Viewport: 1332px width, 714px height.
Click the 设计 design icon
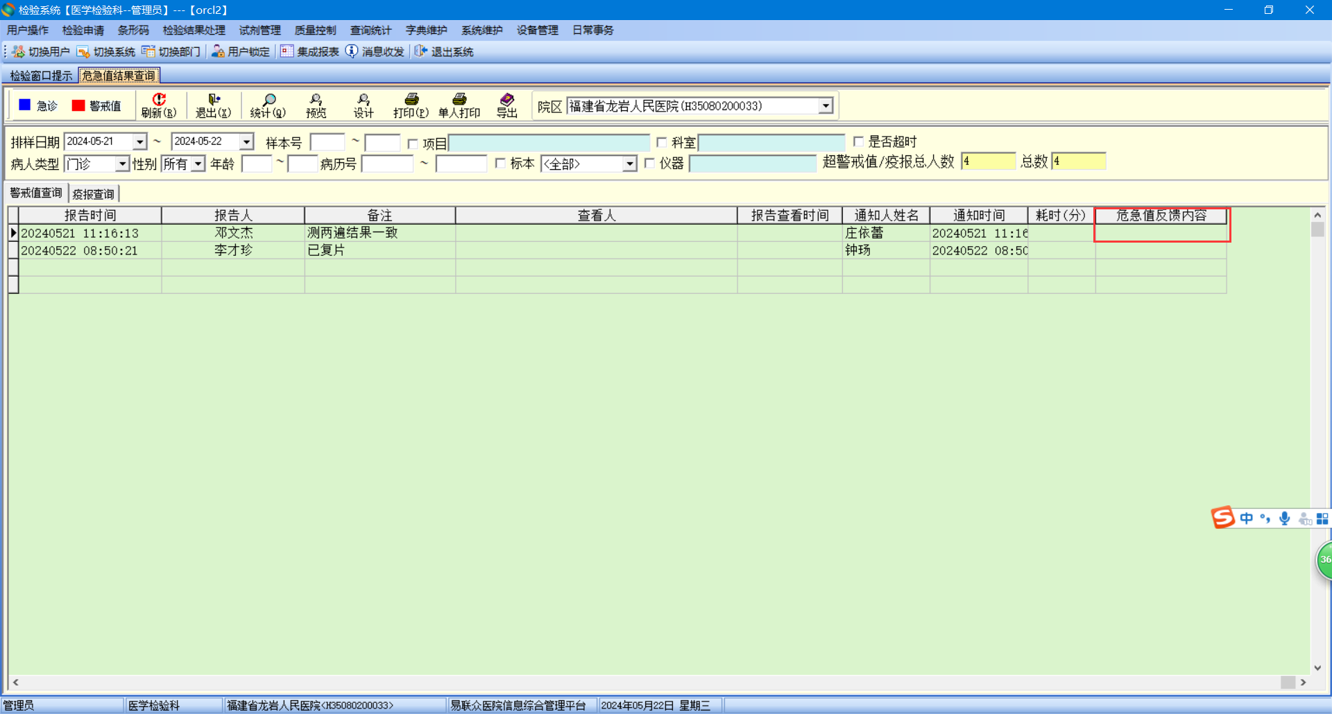(364, 100)
